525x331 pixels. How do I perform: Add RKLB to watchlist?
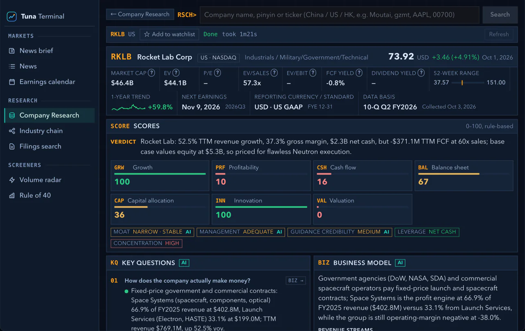pos(169,34)
